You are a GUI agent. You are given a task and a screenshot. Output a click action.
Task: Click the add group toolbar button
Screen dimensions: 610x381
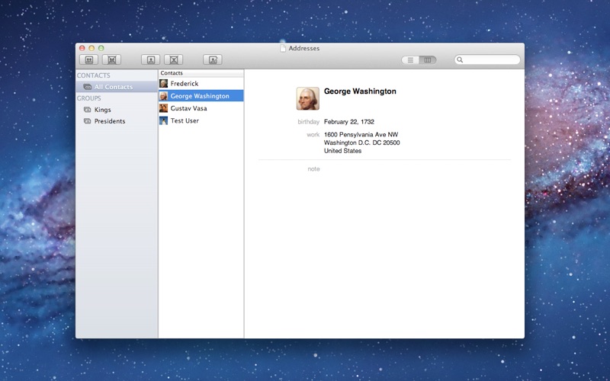(88, 59)
